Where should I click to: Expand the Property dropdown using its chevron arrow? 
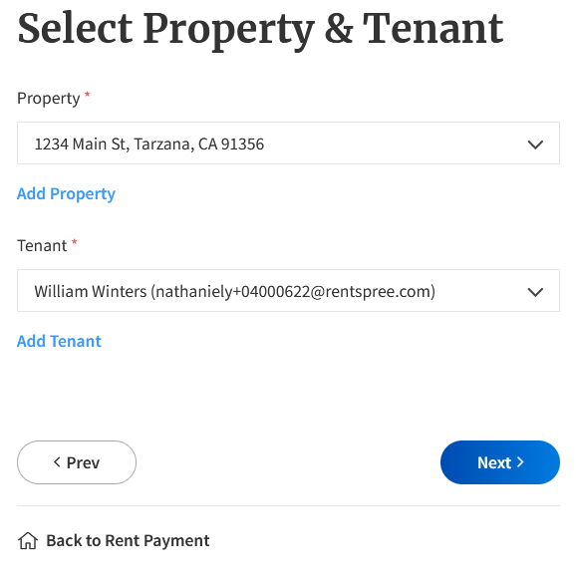535,145
